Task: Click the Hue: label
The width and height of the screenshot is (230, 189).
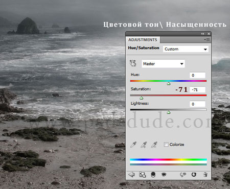Action: 135,75
